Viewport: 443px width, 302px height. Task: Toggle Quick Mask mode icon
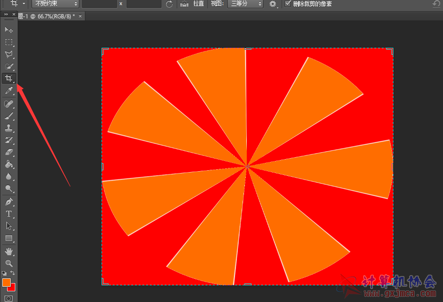[8, 298]
